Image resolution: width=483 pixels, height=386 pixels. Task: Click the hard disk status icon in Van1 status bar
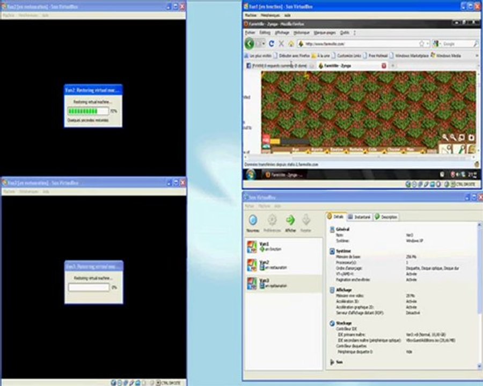pos(408,184)
